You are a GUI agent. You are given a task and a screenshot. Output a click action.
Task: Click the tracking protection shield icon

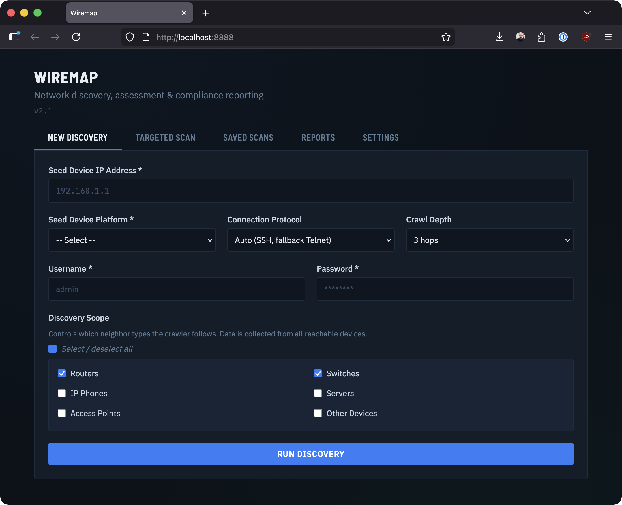click(x=130, y=37)
